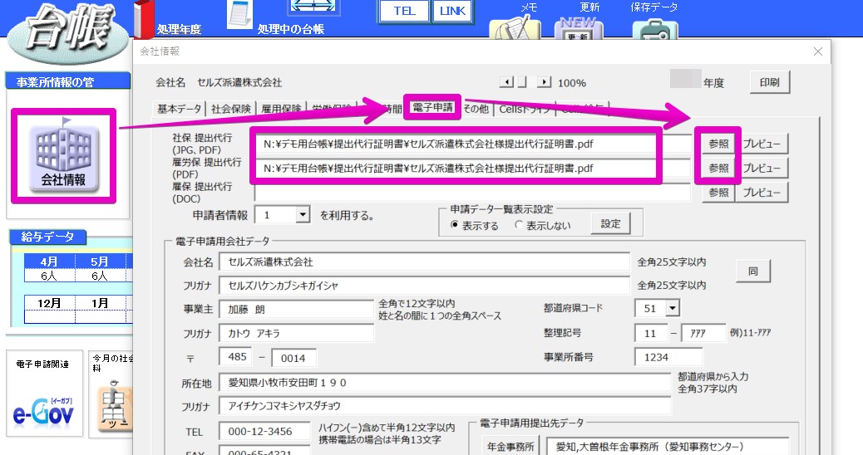Click the 整理記号 field showing 11
The width and height of the screenshot is (863, 455).
[650, 333]
